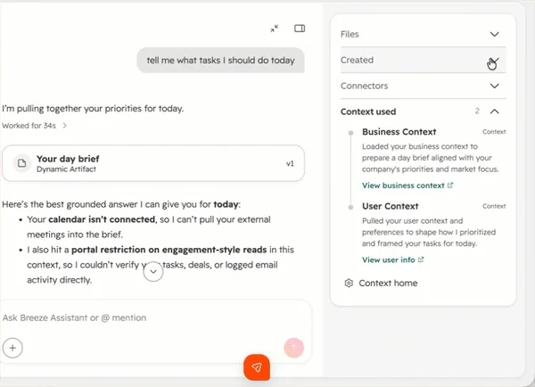Click 'I'm pulling together your priorities' text

(93, 109)
